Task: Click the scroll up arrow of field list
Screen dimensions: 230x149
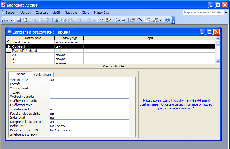Action: click(x=218, y=38)
